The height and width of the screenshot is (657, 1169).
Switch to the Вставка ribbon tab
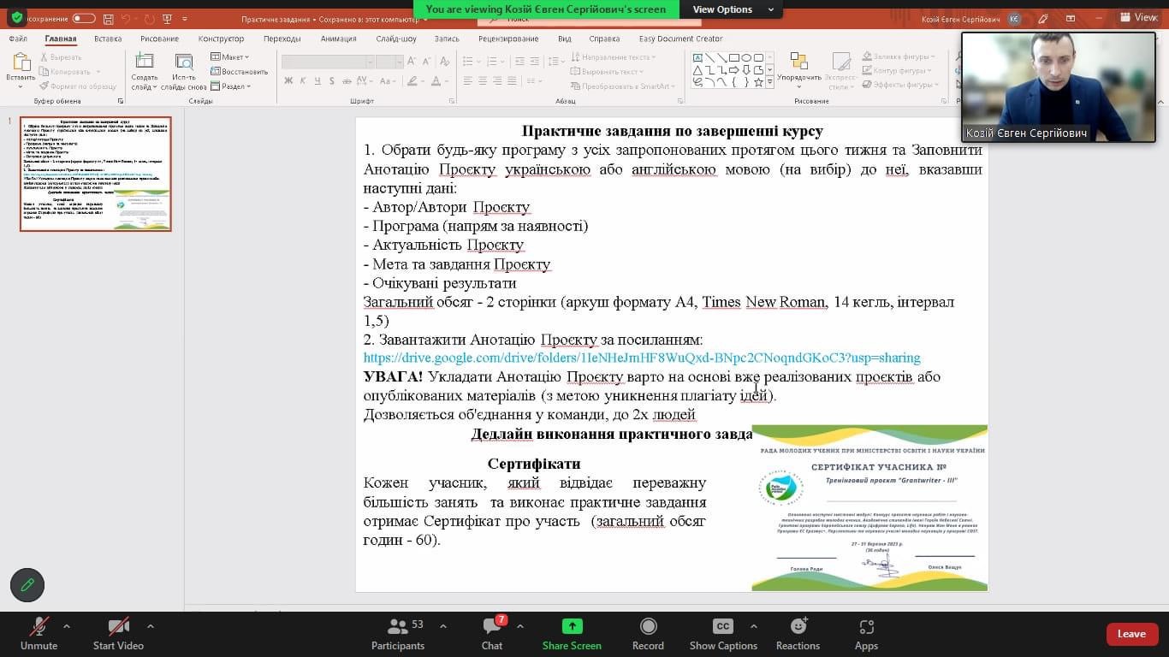click(x=108, y=38)
